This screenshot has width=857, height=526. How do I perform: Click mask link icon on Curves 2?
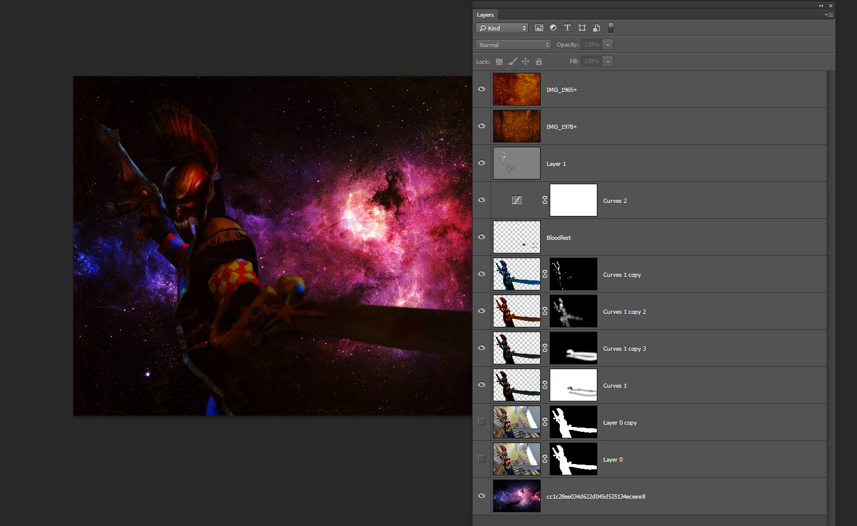point(545,200)
